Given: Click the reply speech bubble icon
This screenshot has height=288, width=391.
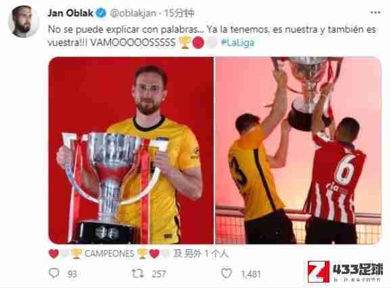Looking at the screenshot, I should (x=54, y=273).
